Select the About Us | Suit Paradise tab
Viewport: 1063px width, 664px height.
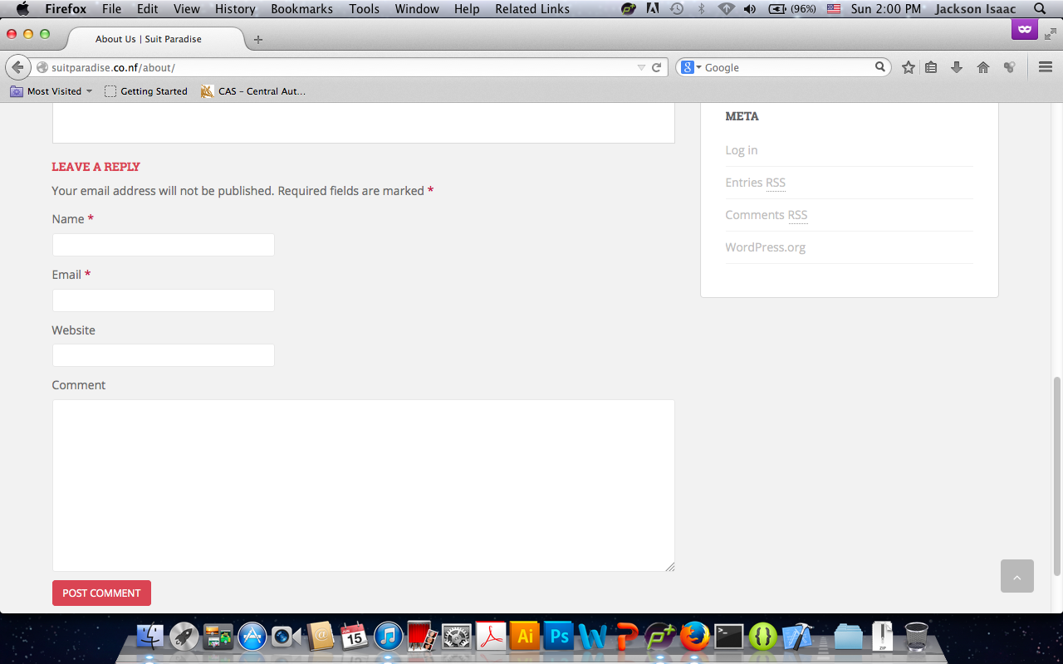pos(149,39)
